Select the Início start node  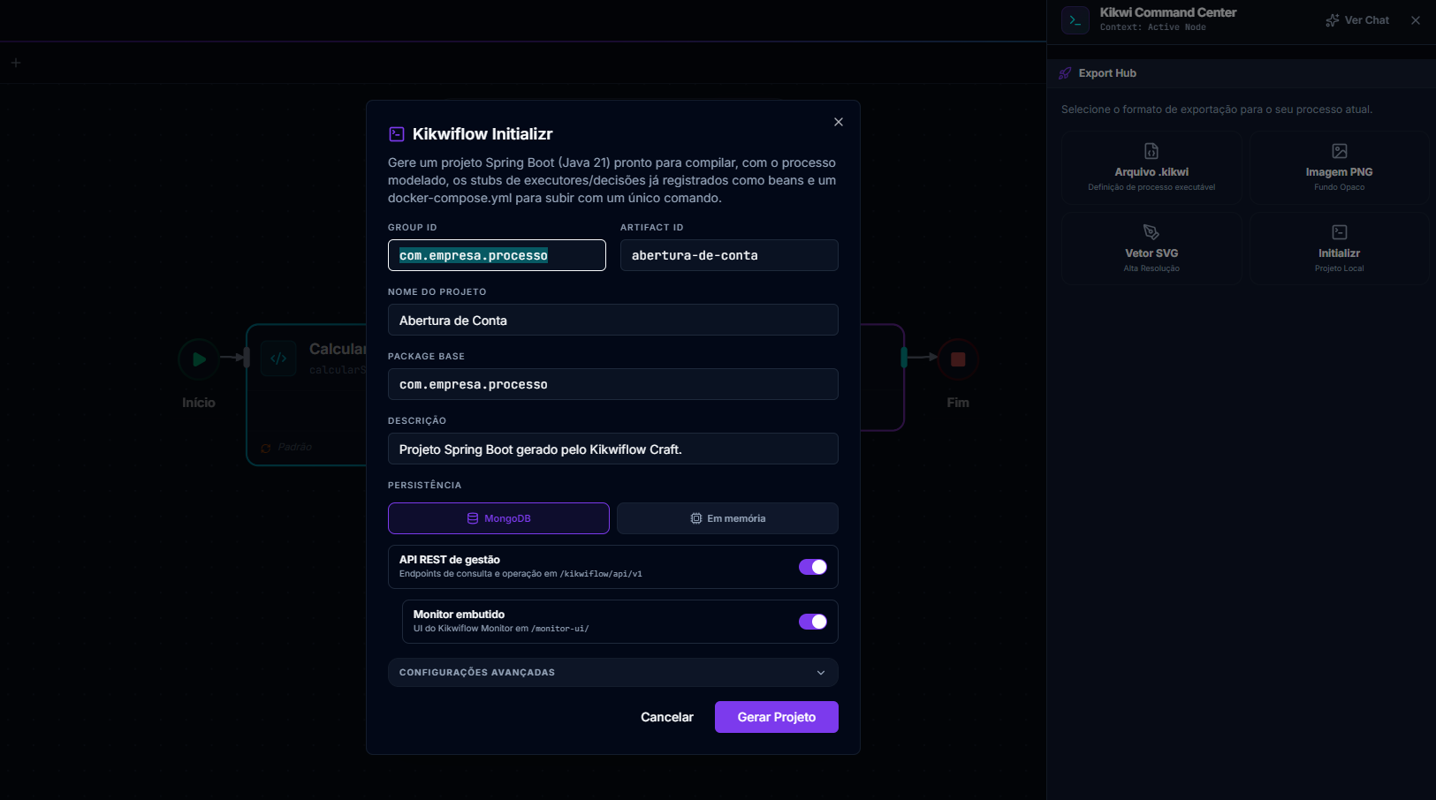tap(199, 359)
